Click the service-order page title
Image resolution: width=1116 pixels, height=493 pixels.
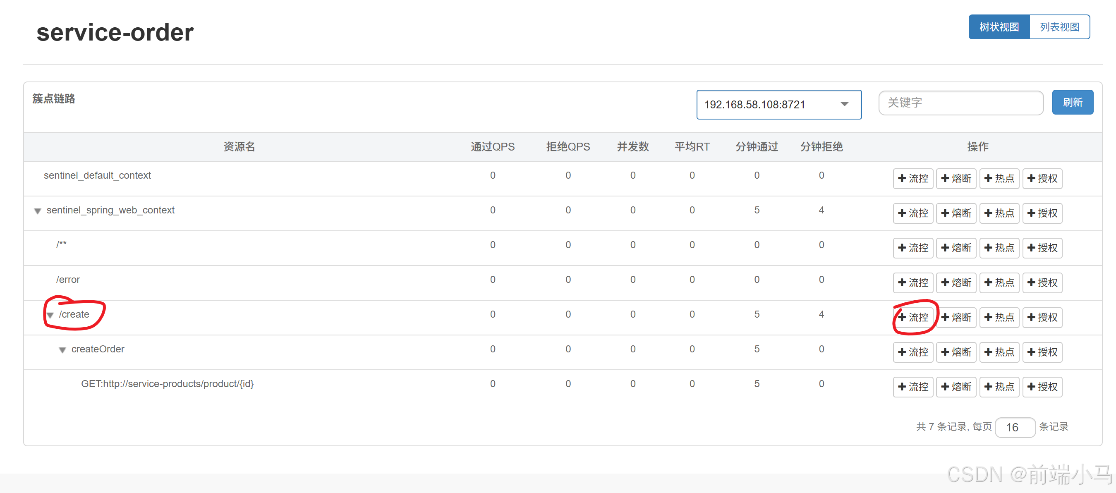(115, 33)
